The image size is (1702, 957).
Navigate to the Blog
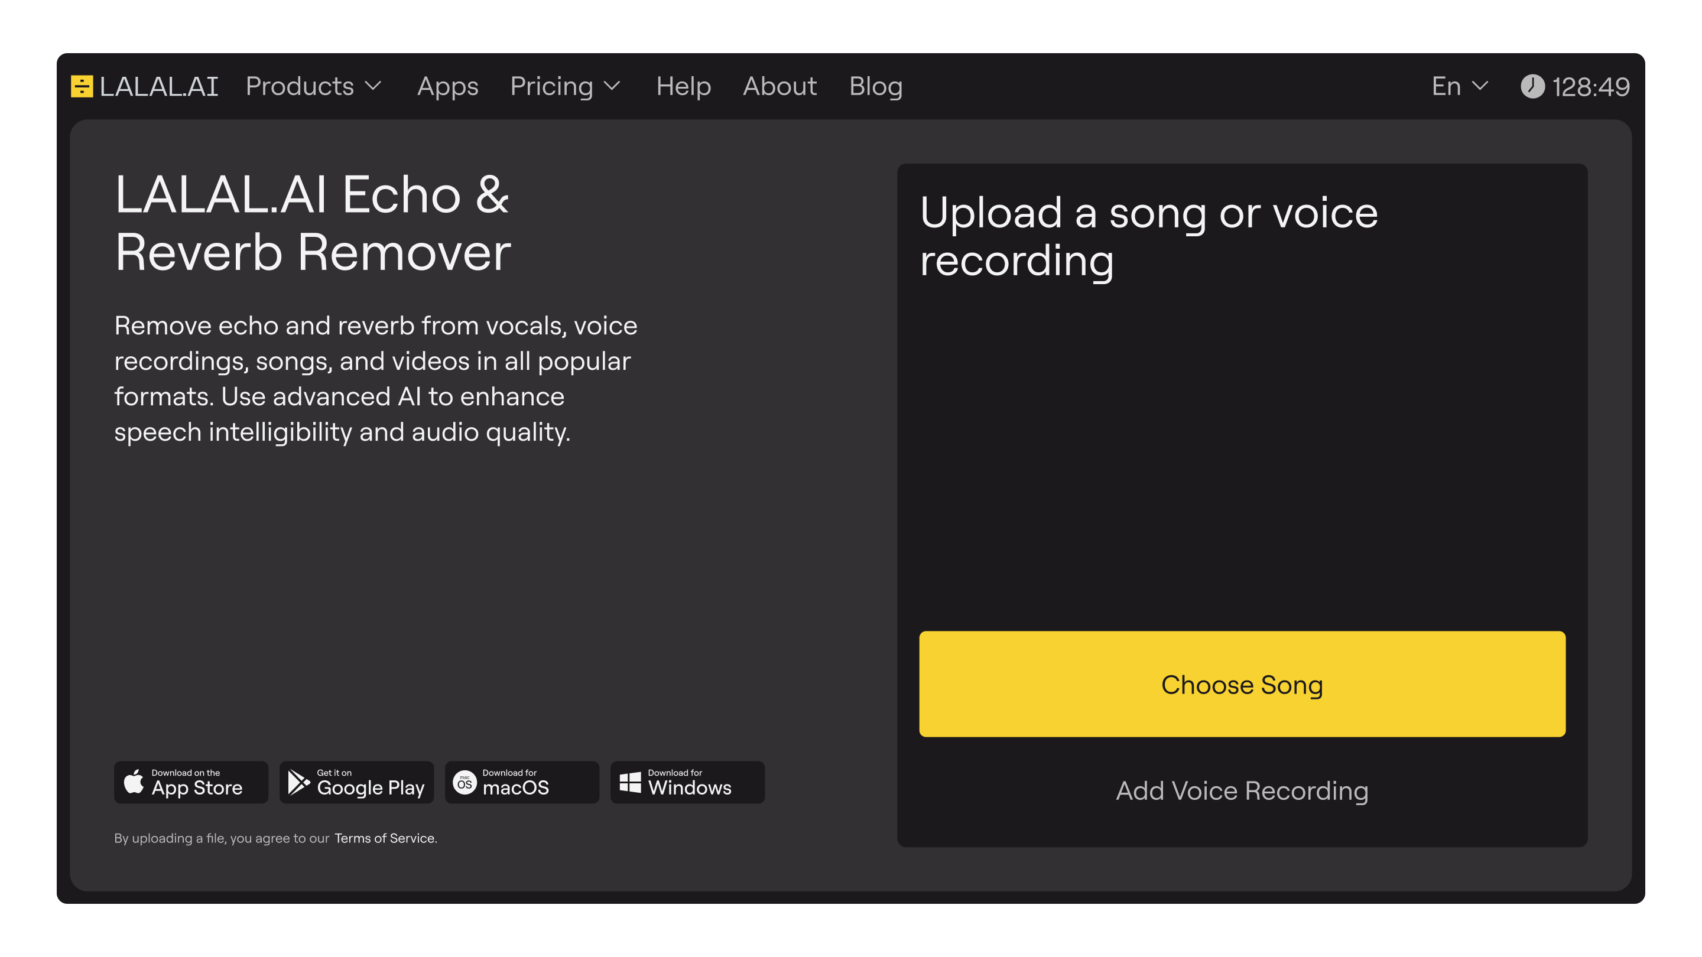[x=875, y=86]
